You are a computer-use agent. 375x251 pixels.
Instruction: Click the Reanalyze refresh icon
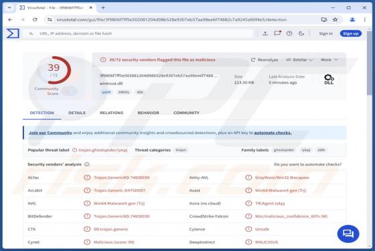click(x=253, y=59)
